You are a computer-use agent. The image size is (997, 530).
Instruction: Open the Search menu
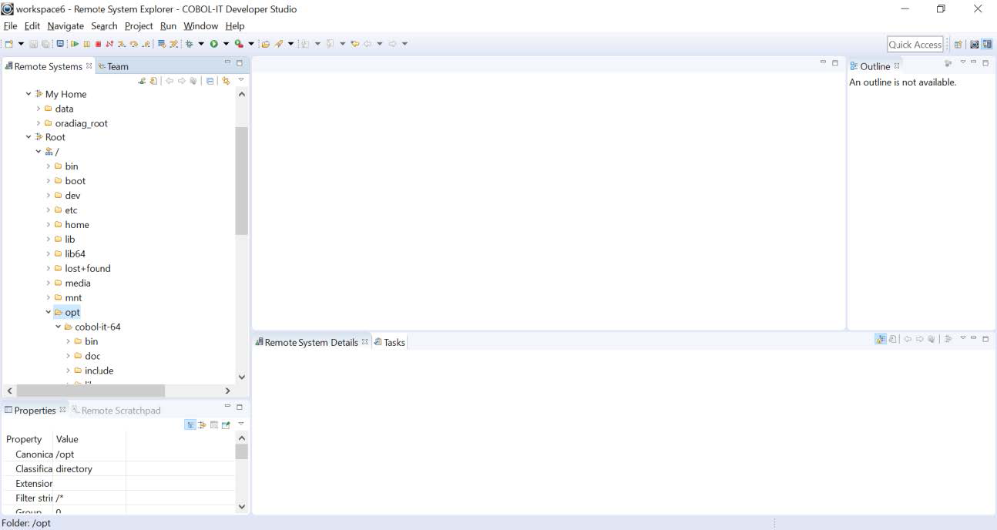tap(104, 25)
